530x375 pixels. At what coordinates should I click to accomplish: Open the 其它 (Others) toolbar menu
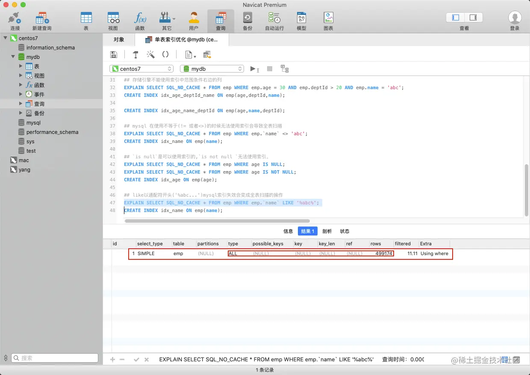click(167, 20)
